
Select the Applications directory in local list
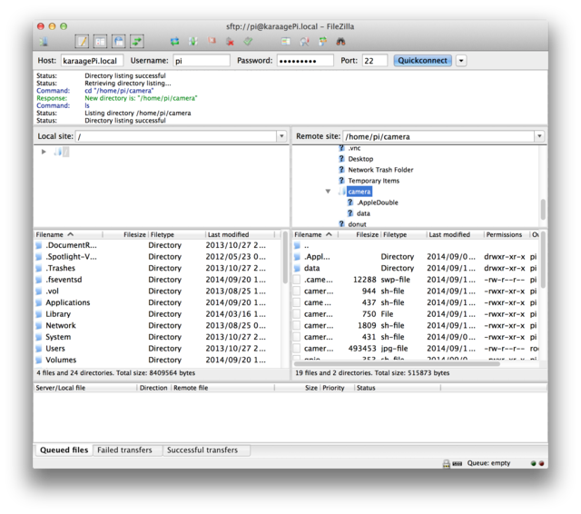[x=155, y=302]
